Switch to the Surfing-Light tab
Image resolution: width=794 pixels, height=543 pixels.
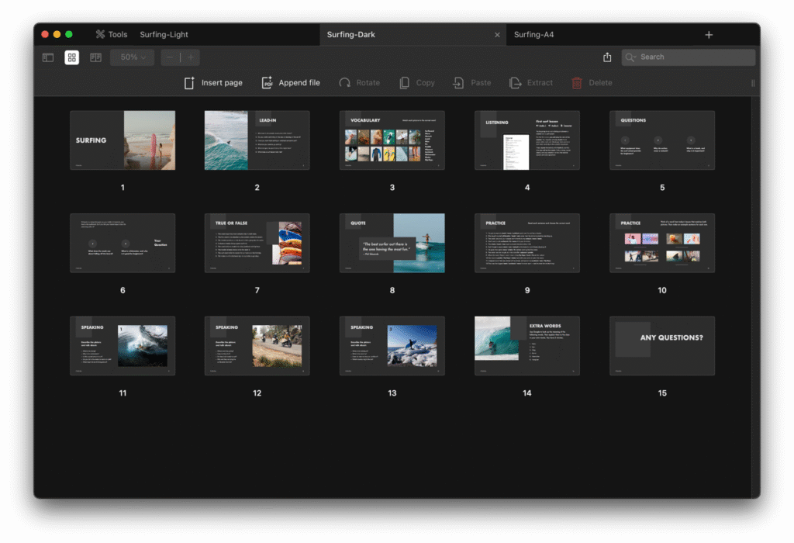pos(164,35)
